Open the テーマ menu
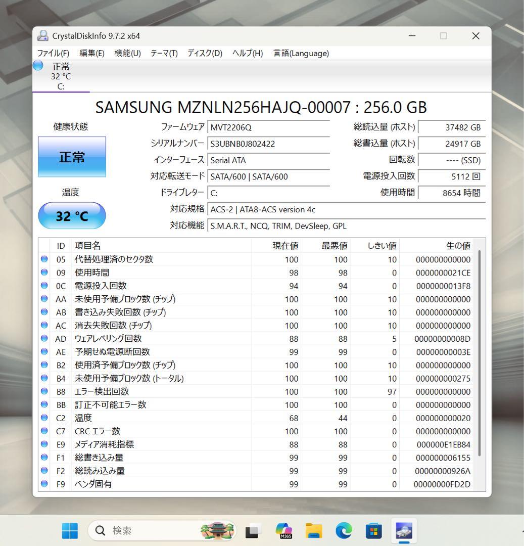This screenshot has height=546, width=524. pos(163,53)
